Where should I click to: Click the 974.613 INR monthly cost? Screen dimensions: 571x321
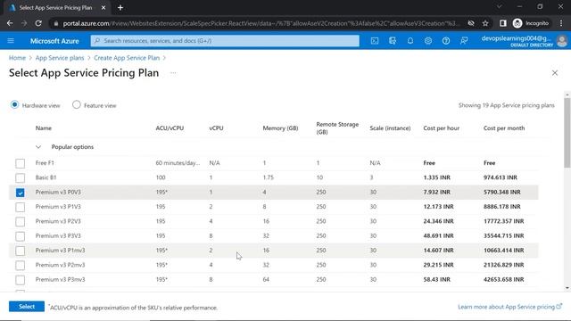pos(501,177)
